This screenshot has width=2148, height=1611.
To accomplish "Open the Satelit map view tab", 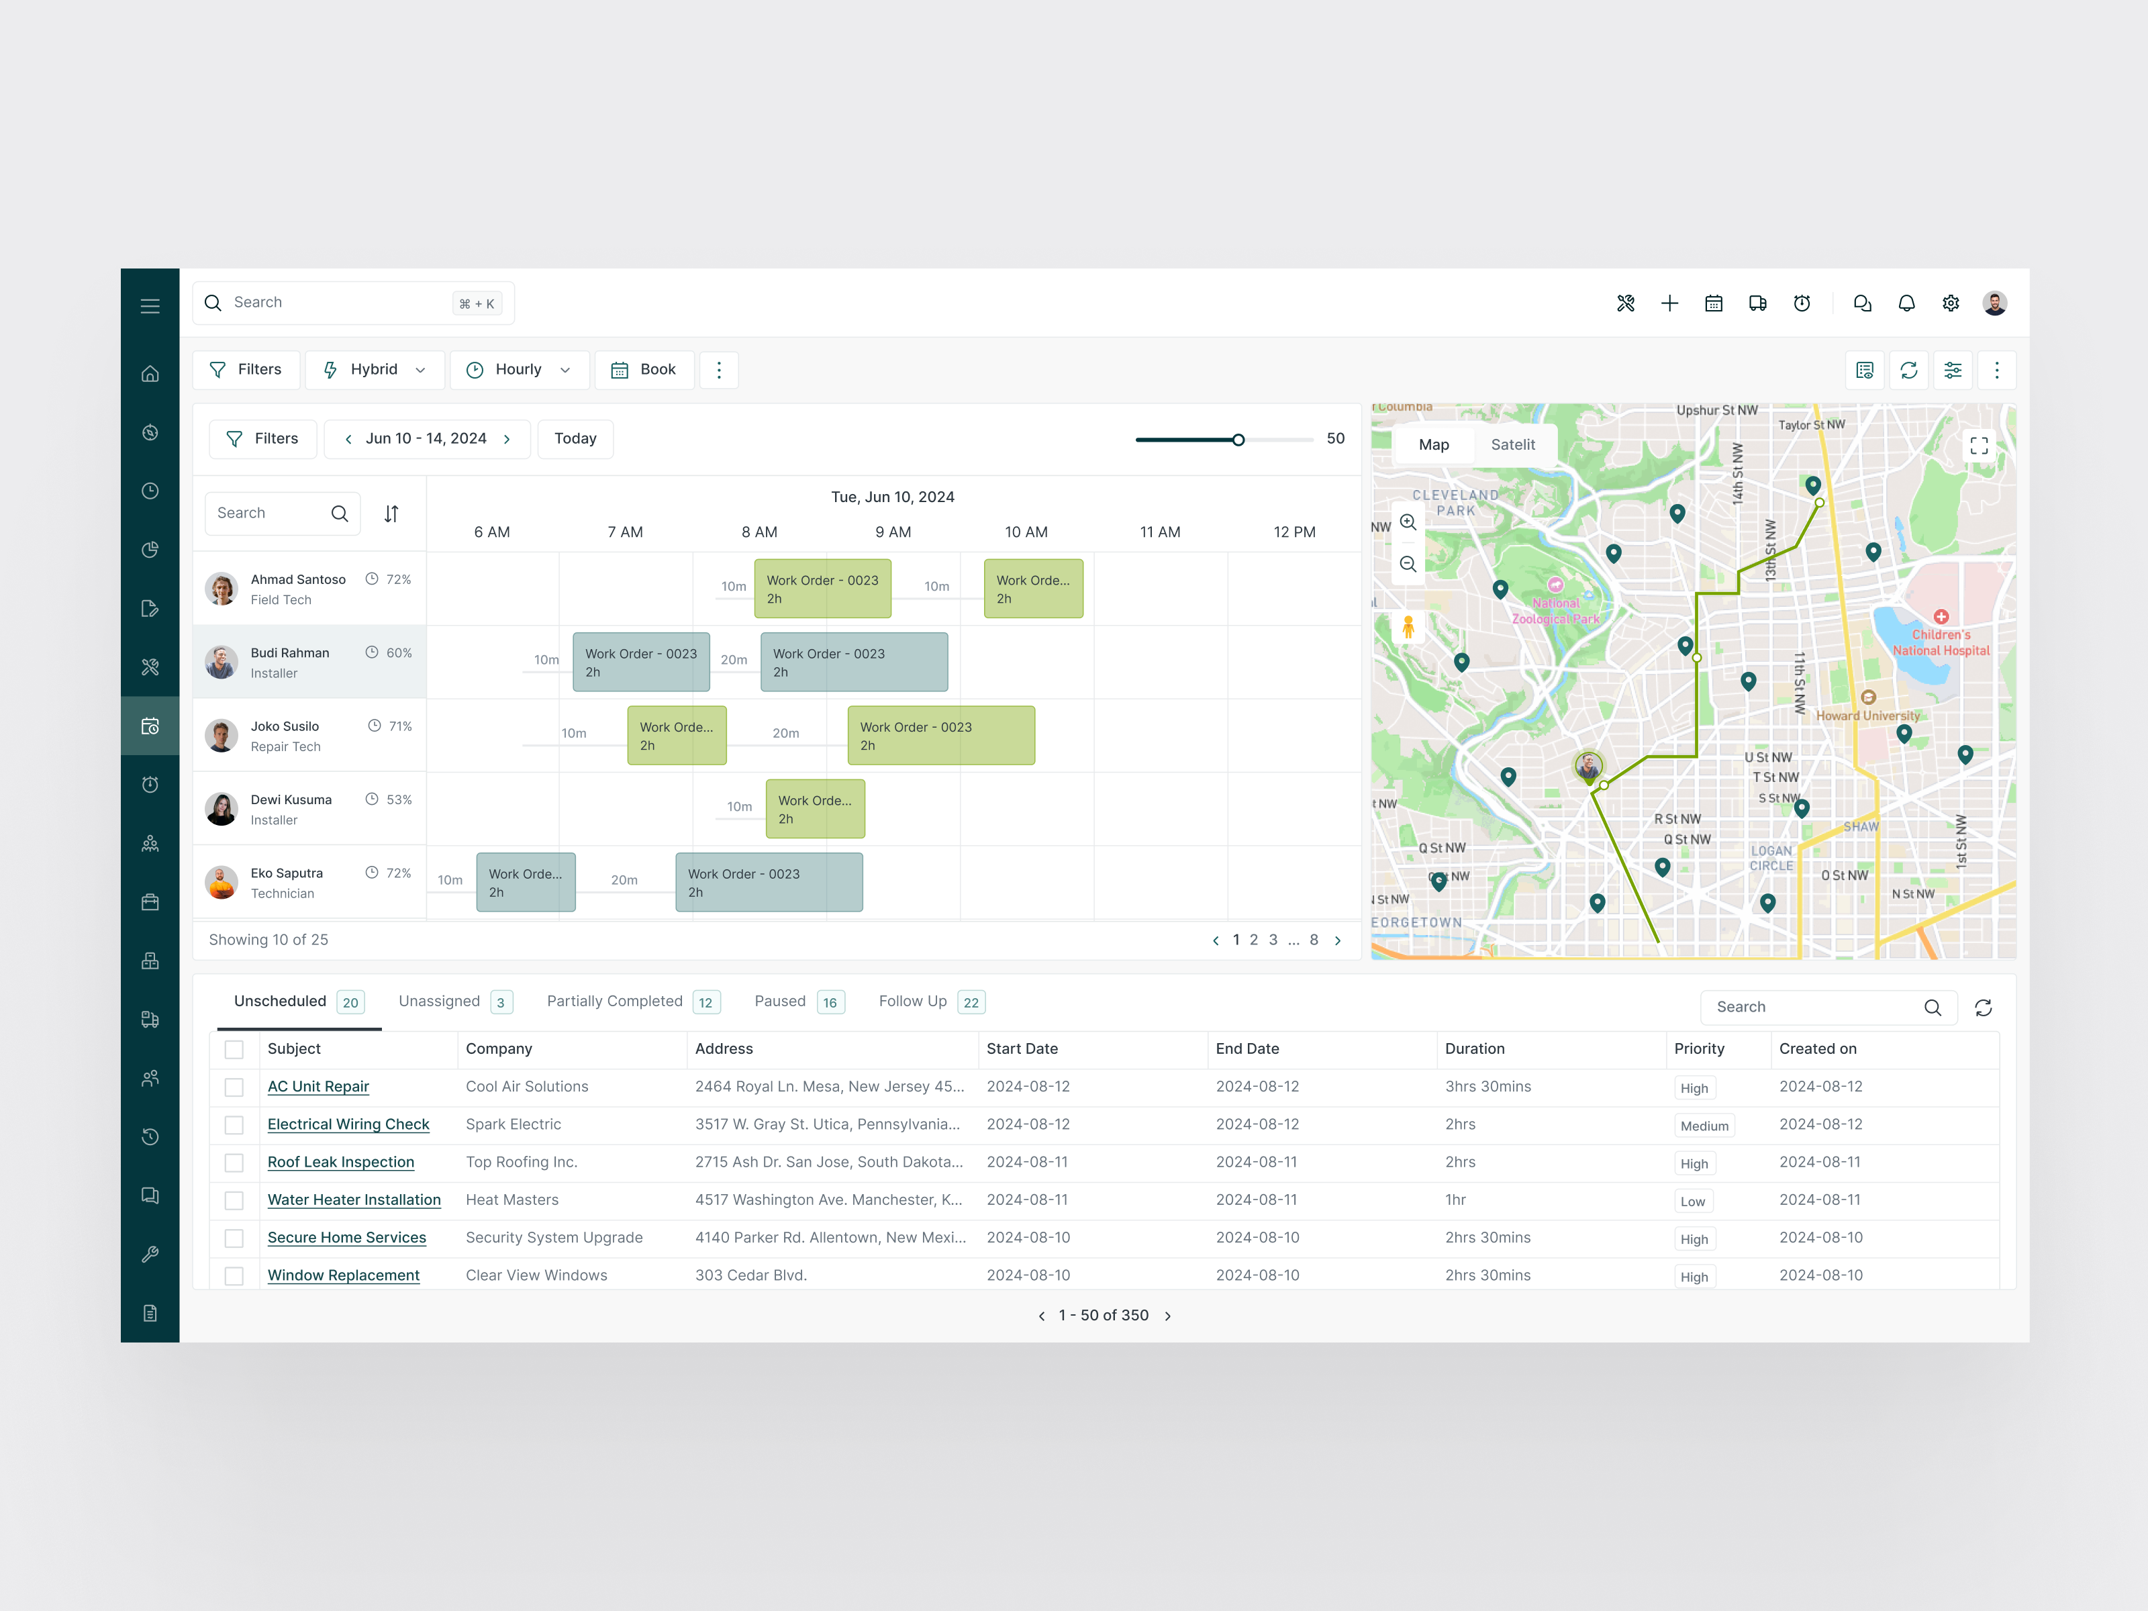I will (1513, 444).
